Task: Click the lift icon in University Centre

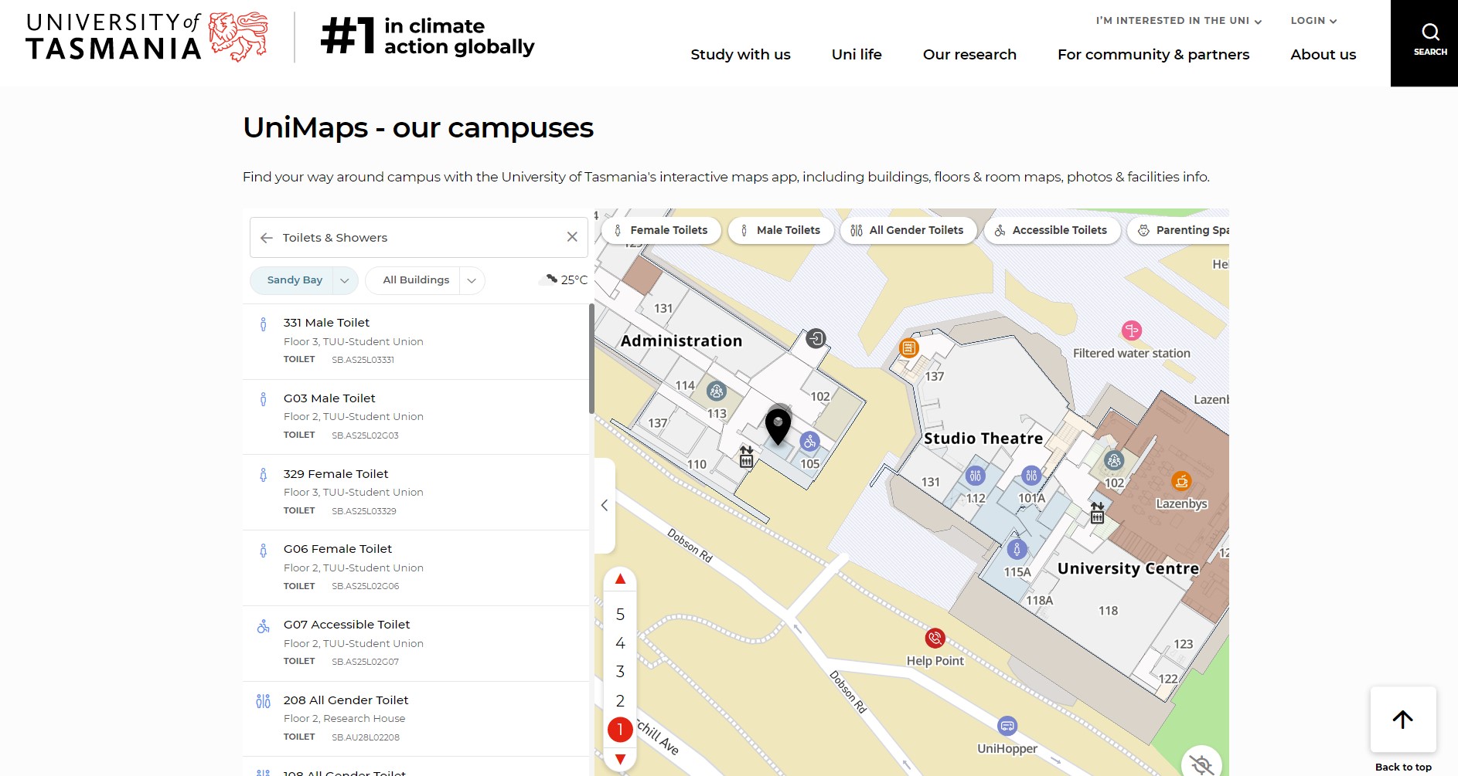Action: [x=1097, y=513]
